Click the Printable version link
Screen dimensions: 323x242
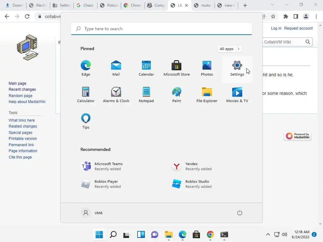click(x=23, y=139)
